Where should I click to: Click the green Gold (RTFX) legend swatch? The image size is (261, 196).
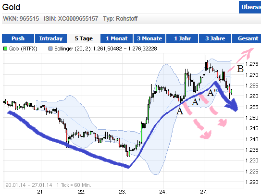[5, 49]
